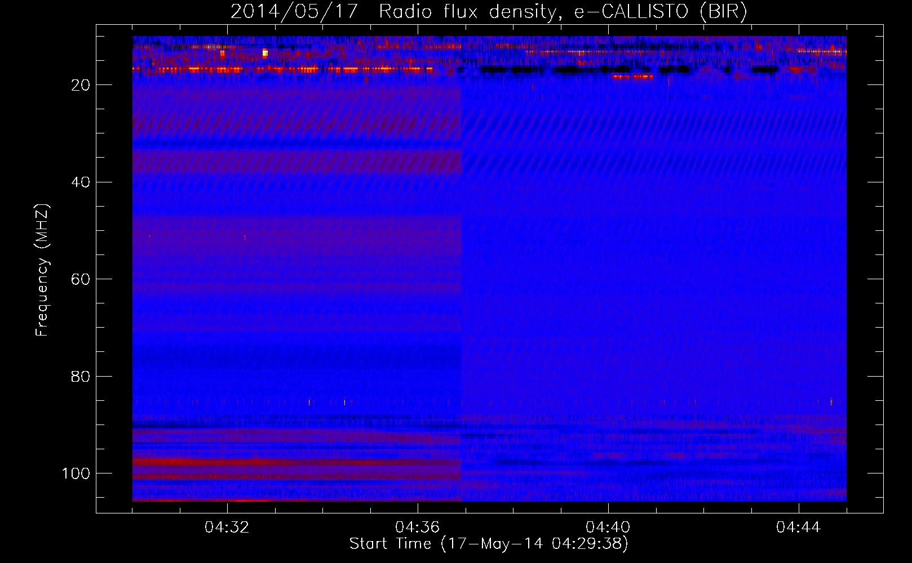Image resolution: width=912 pixels, height=563 pixels.
Task: Click the 'Frequency (MHZ)' axis label
Action: point(42,270)
